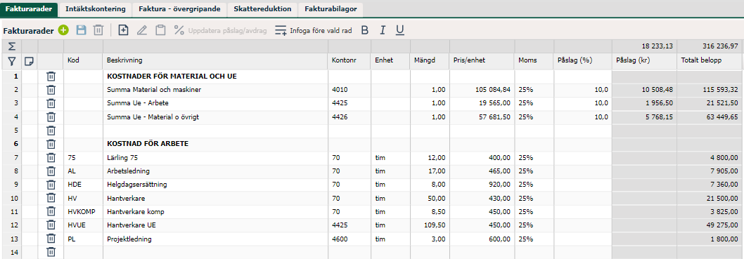Delete the Summa Material och maskiner row

coord(51,90)
